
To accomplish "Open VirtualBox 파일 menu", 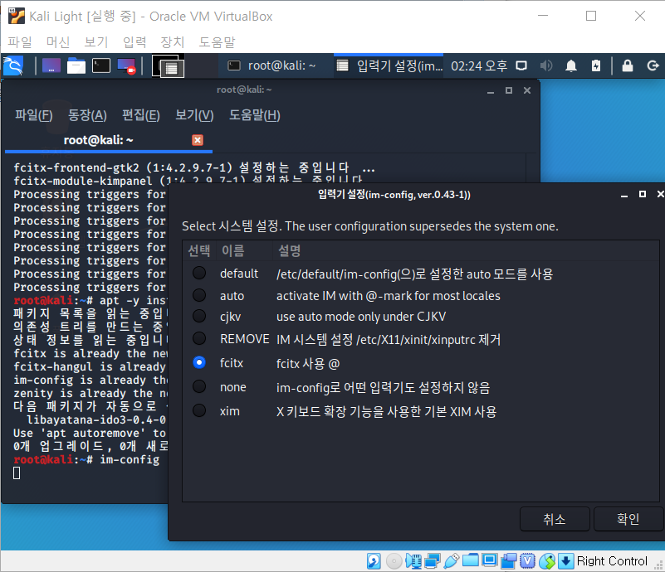I will (20, 42).
